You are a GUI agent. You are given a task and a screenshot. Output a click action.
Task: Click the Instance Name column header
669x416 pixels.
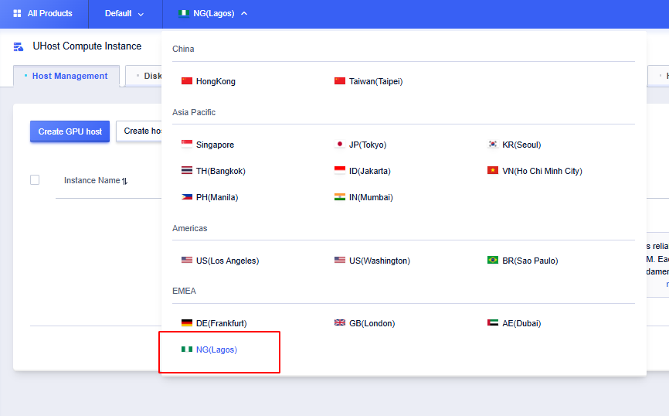tap(92, 180)
